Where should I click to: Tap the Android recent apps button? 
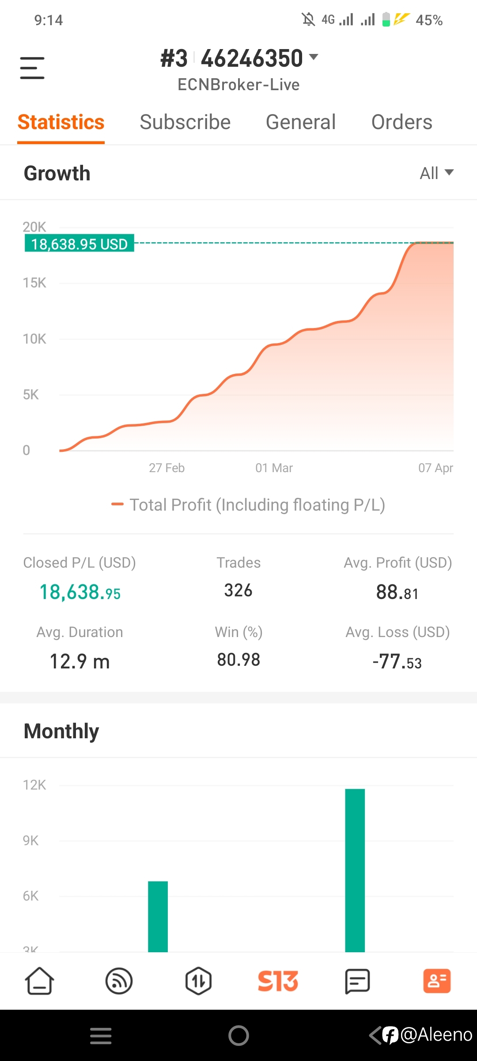pyautogui.click(x=101, y=1036)
